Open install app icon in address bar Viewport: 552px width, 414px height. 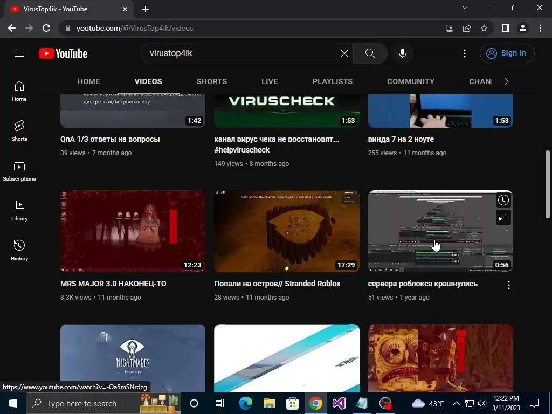point(449,28)
